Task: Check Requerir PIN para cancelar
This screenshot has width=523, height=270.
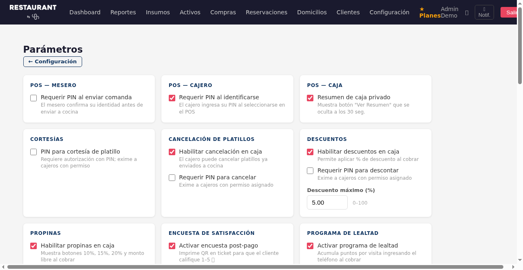Action: [172, 177]
